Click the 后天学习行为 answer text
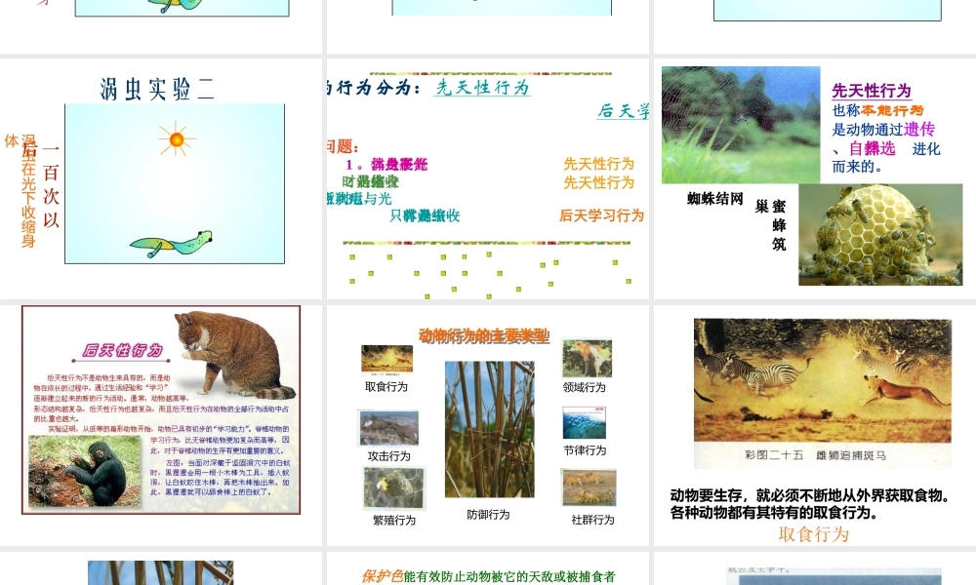 pos(601,215)
